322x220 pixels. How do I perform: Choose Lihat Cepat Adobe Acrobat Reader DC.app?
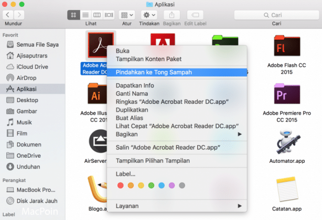177,126
